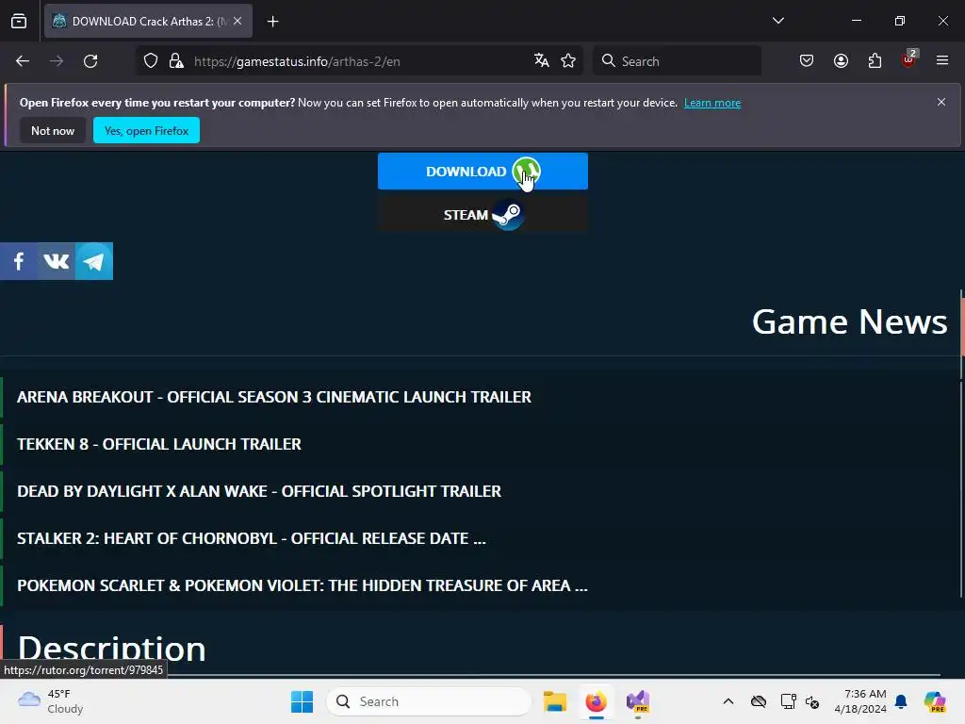Share page via Telegram icon
The image size is (965, 724).
click(94, 261)
